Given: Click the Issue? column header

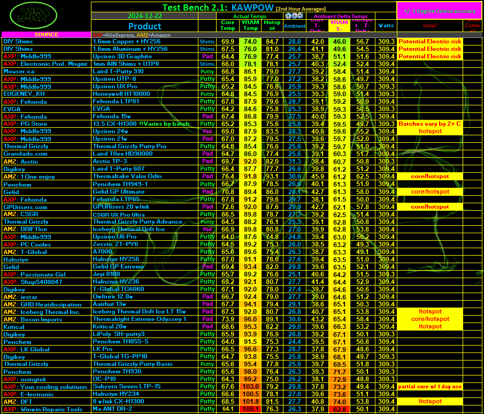Looking at the screenshot, I should (430, 26).
